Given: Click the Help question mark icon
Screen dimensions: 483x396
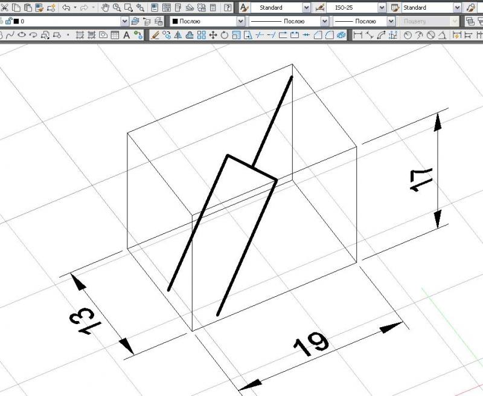Looking at the screenshot, I should (x=228, y=8).
